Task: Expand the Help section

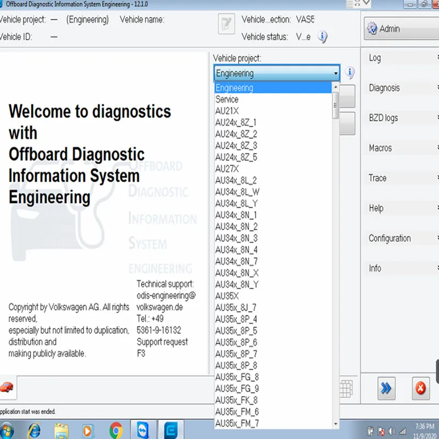Action: (402, 208)
